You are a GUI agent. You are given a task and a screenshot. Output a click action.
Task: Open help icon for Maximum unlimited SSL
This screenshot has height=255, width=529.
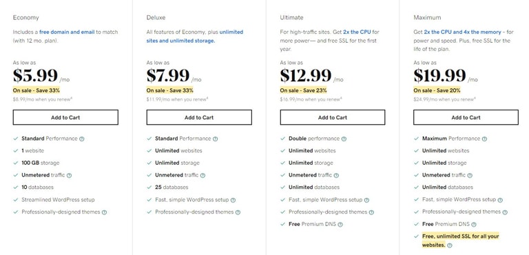coord(449,245)
